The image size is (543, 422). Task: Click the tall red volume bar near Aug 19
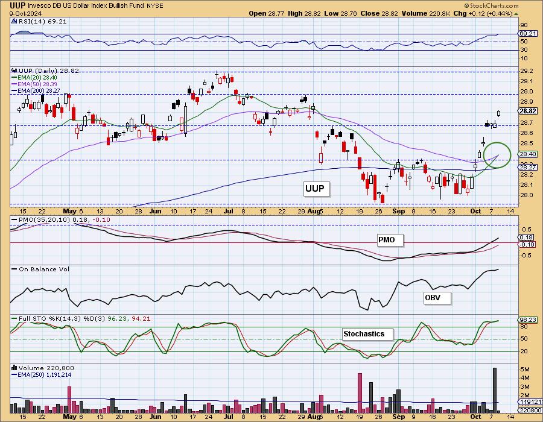pos(360,393)
